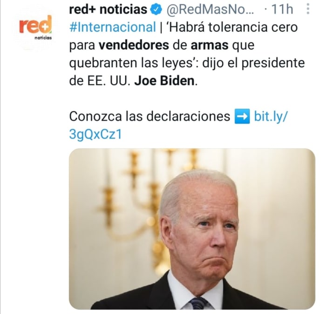Click the bold word 'vendedores'
Image resolution: width=326 pixels, height=314 pixels.
tap(134, 45)
